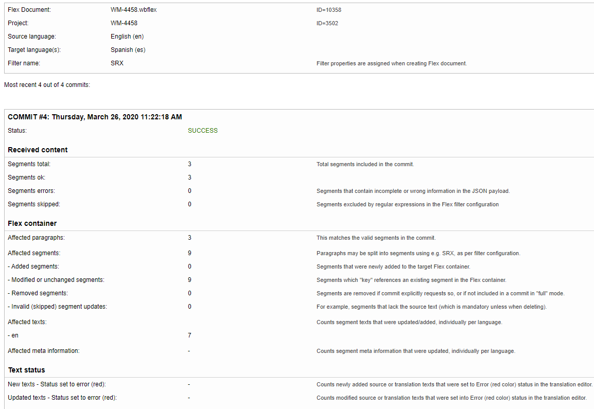Select the Affected meta information label

pyautogui.click(x=44, y=351)
